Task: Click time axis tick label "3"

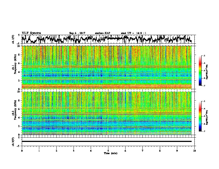Action: [x=74, y=151]
